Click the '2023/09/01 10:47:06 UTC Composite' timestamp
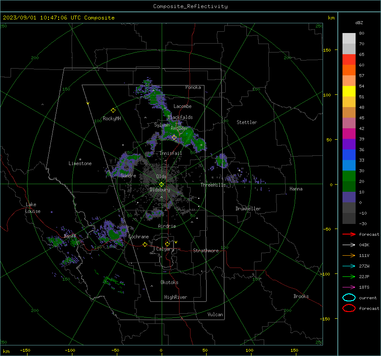This screenshot has height=356, width=381. (58, 18)
